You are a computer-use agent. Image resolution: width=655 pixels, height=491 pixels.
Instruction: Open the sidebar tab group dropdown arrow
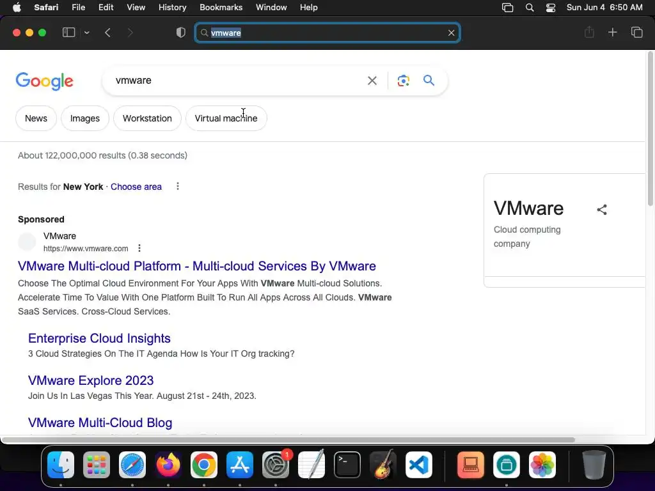pos(86,33)
